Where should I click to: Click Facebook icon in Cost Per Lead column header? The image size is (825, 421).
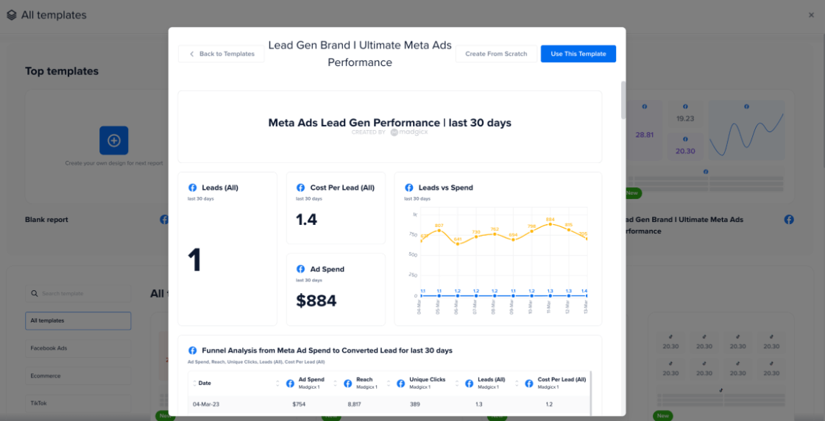(529, 384)
